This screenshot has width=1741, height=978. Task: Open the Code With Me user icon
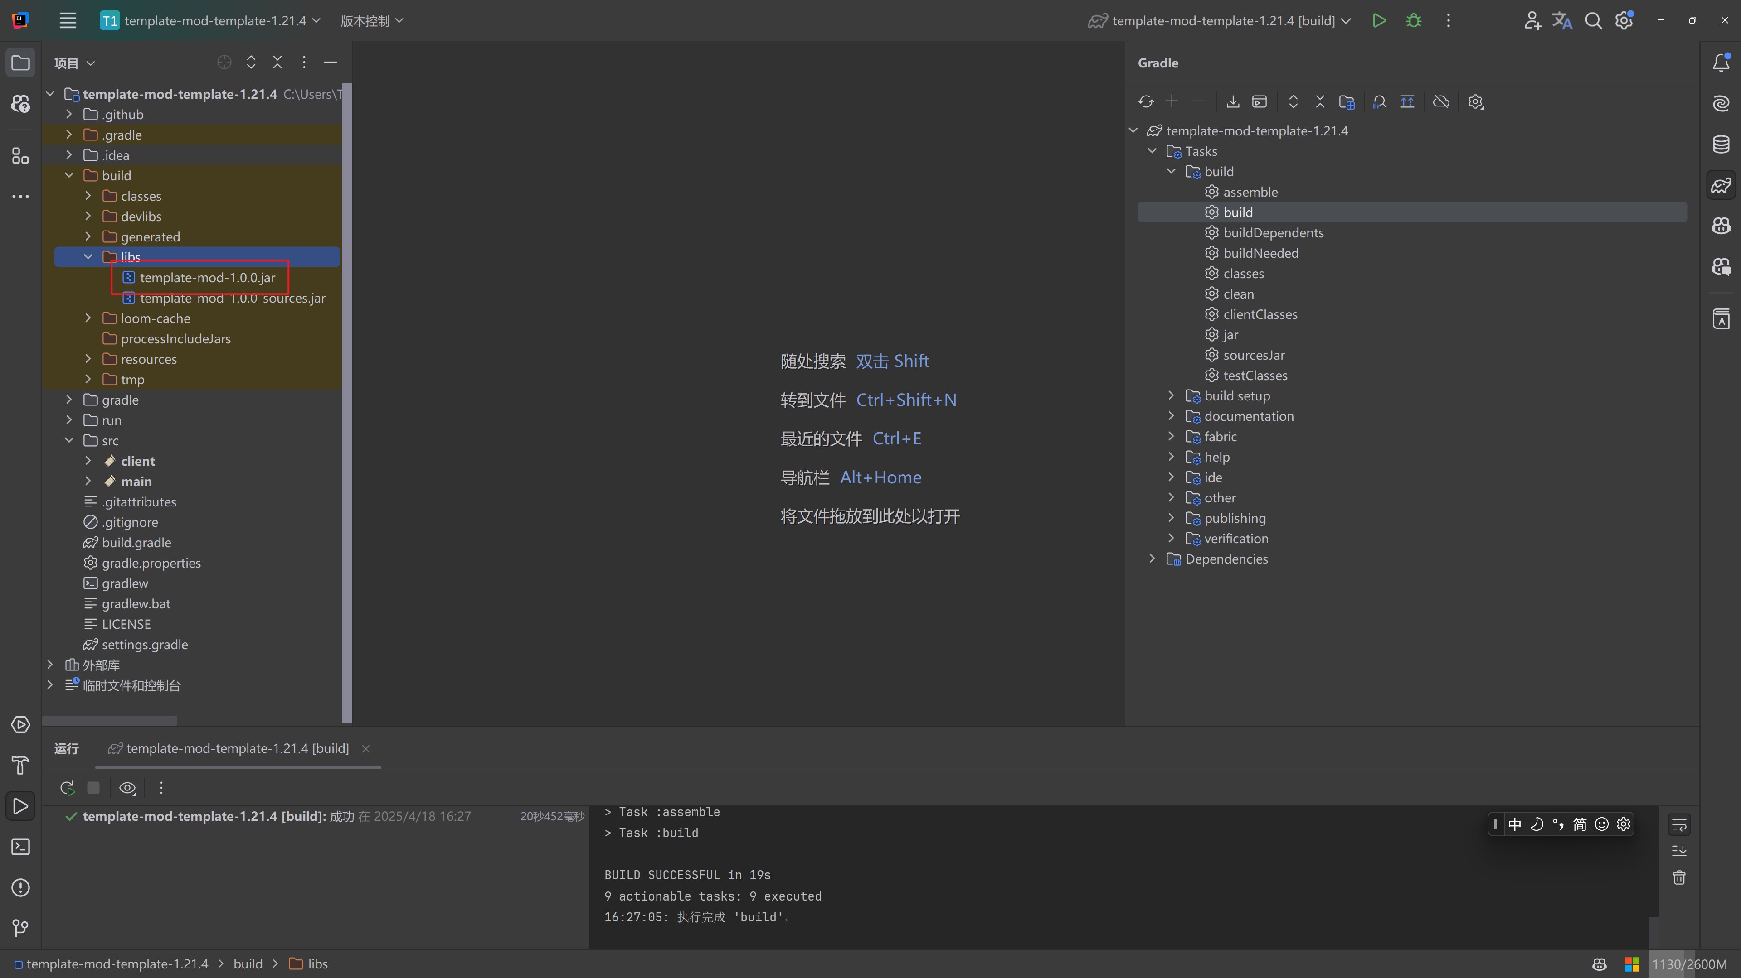1532,20
